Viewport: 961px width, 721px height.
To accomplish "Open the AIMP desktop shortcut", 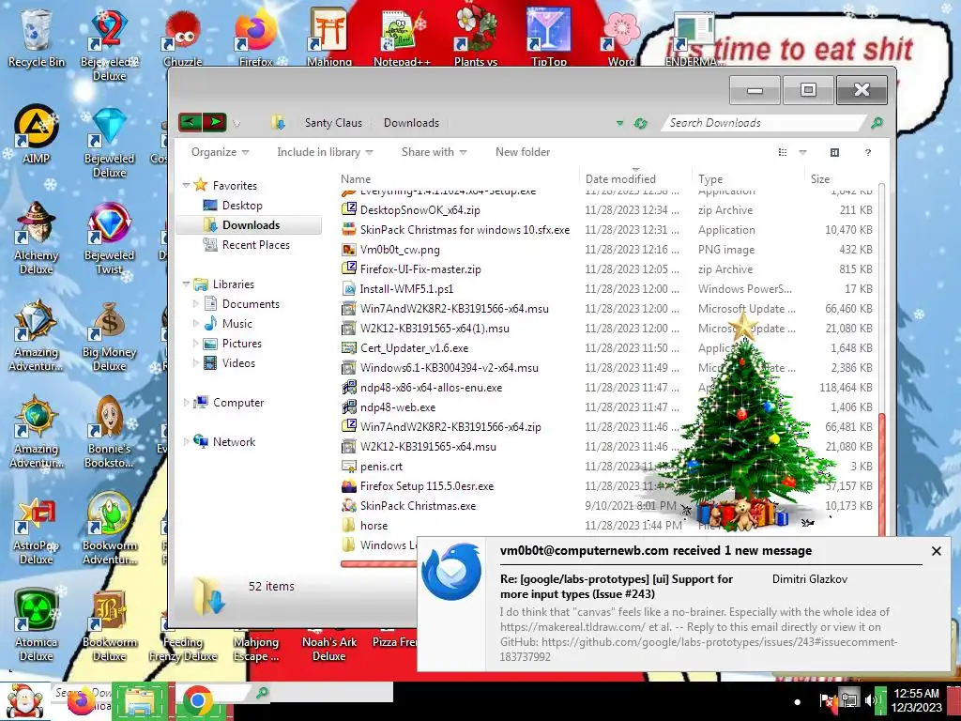I will click(37, 133).
